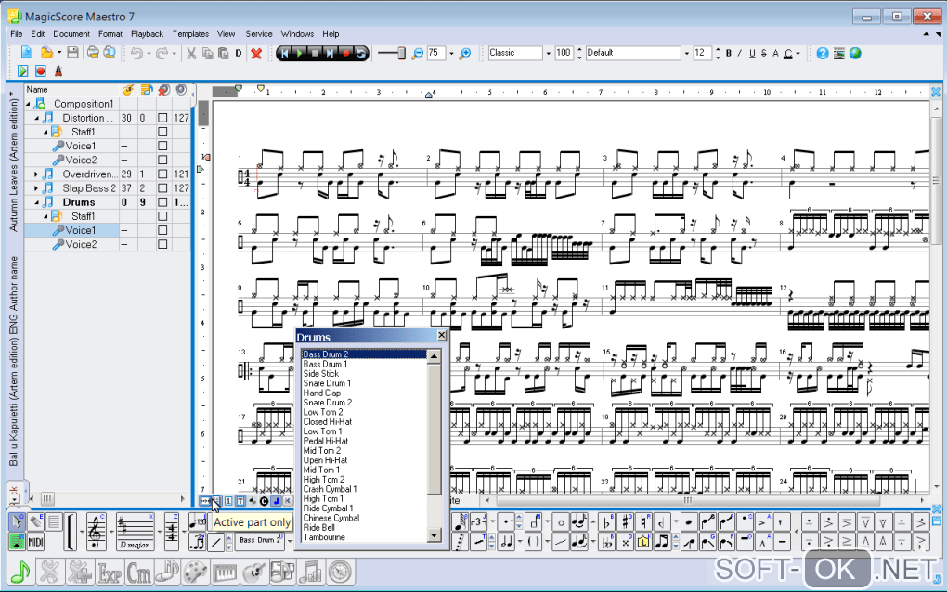Expand the Overdriven track node
The height and width of the screenshot is (592, 947).
point(36,174)
